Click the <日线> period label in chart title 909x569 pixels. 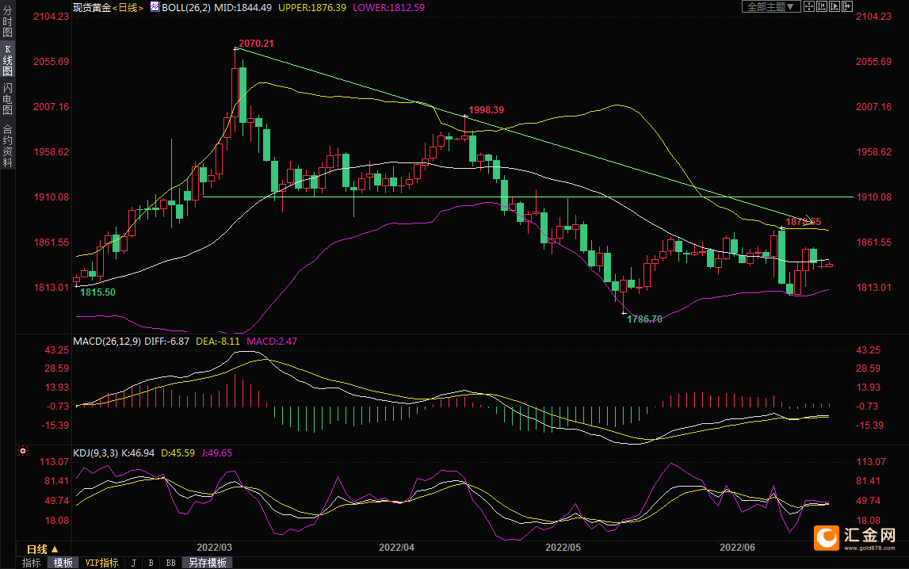(x=127, y=6)
